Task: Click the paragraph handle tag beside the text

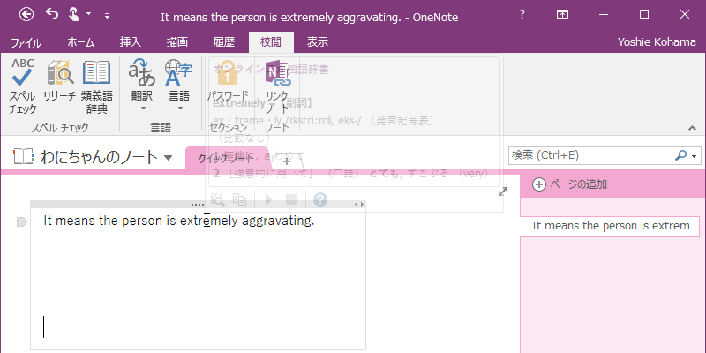Action: click(x=22, y=222)
